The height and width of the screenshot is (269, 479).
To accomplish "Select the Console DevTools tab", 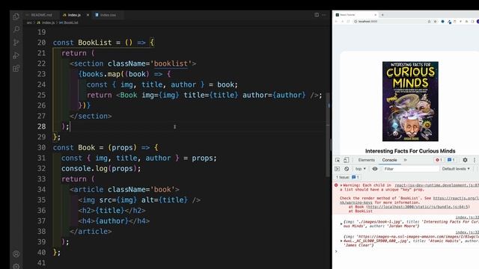I will pos(389,160).
